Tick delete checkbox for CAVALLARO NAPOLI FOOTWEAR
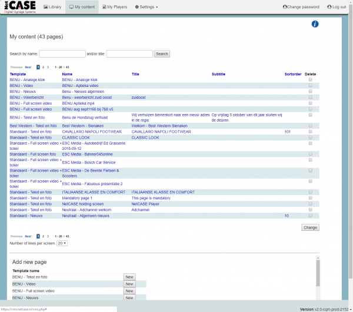 (311, 131)
